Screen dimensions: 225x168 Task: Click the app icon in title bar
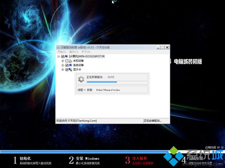(x=58, y=48)
